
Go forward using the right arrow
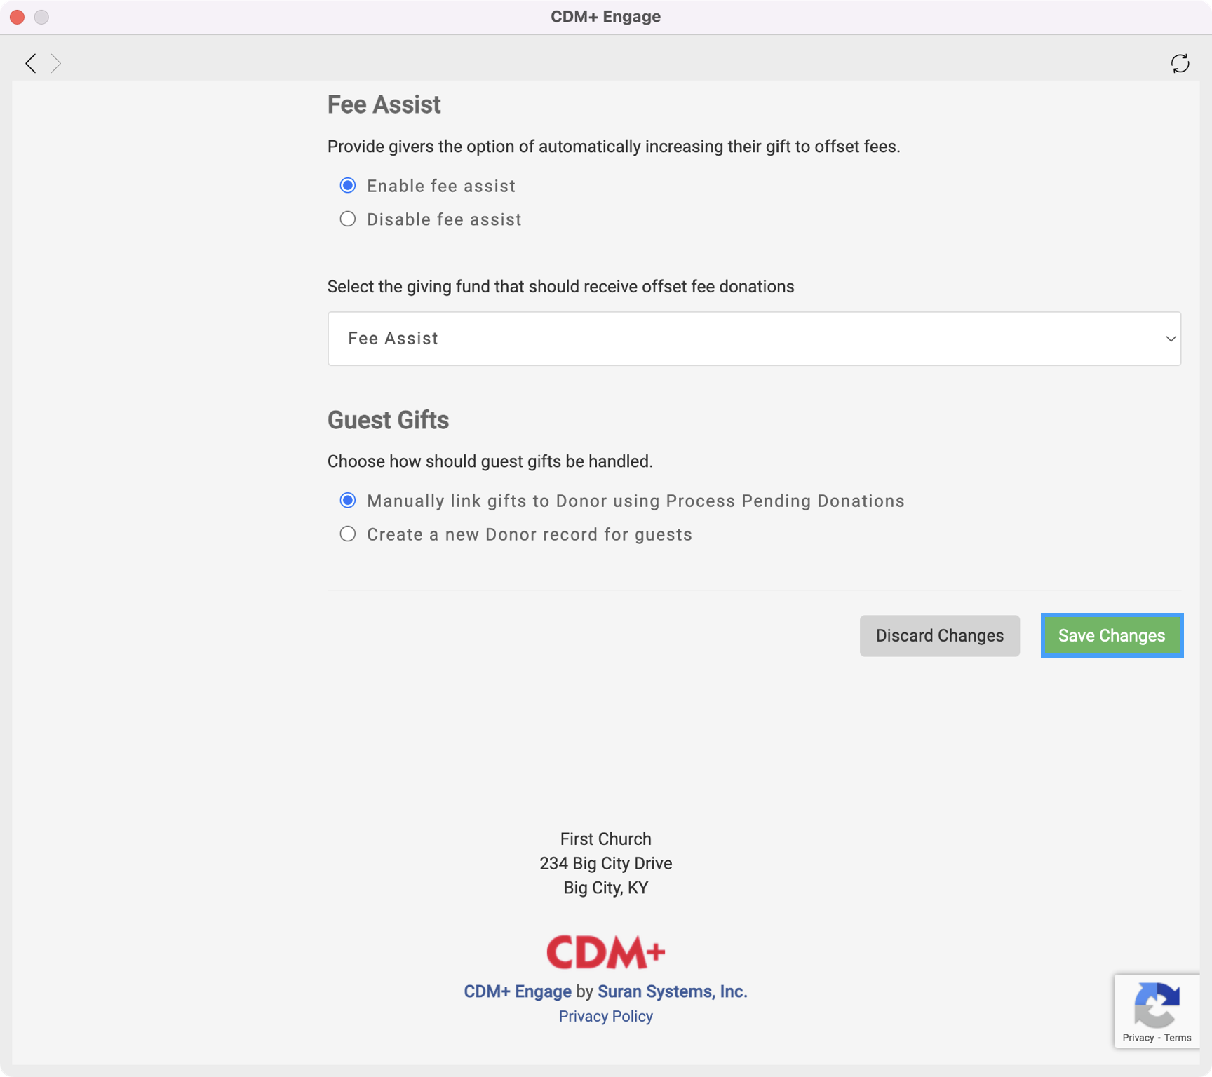pos(56,63)
